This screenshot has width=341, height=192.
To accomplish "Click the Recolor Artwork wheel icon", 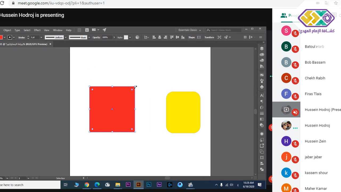I will tap(137, 37).
